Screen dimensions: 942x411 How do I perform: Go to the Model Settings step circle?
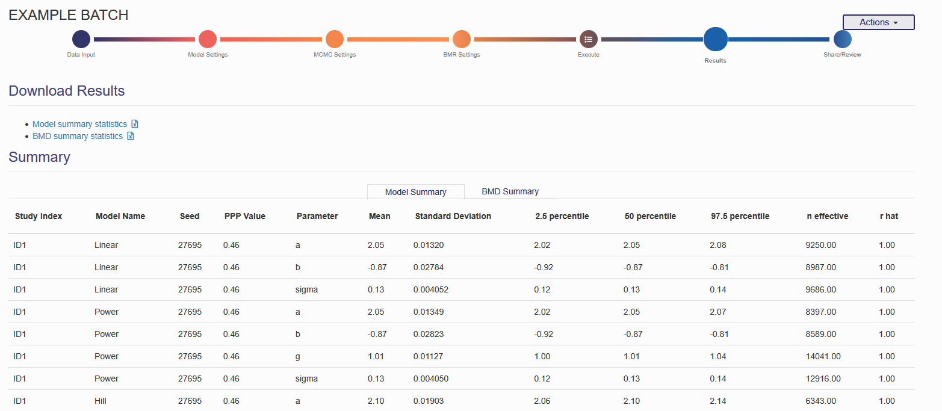[208, 40]
